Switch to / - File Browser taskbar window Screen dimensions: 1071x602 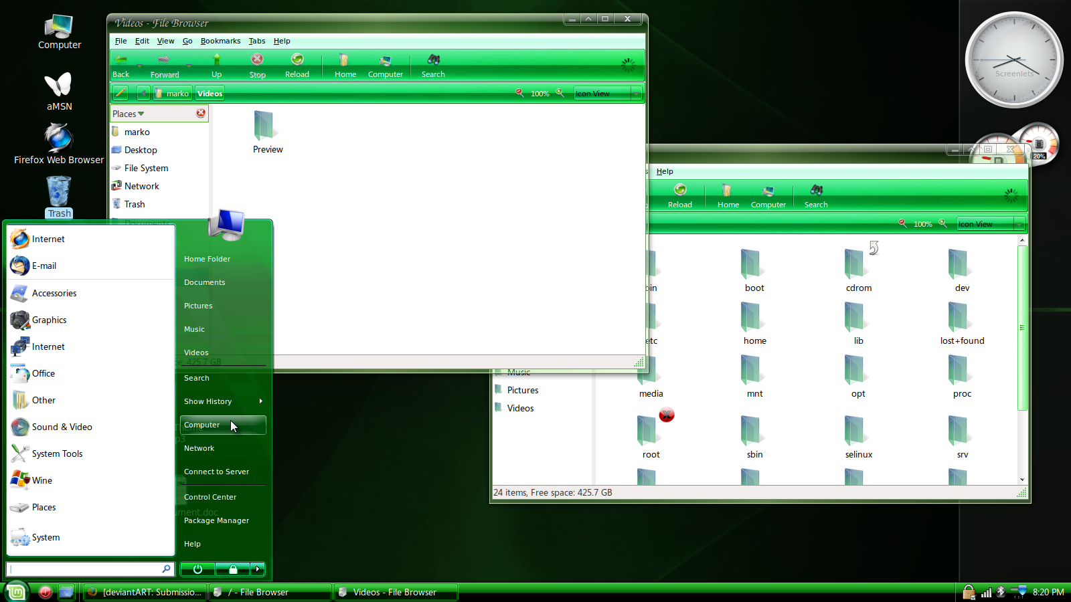pyautogui.click(x=270, y=592)
